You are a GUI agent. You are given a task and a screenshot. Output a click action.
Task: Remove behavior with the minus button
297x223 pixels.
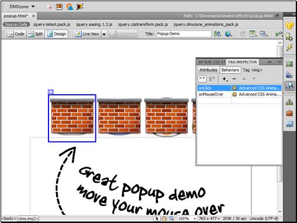point(234,79)
